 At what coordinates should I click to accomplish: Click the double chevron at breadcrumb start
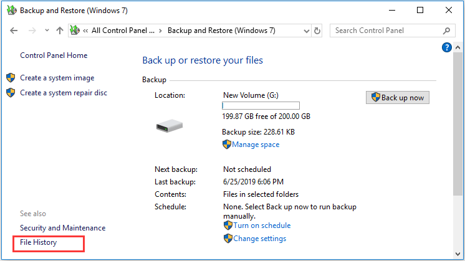(85, 31)
